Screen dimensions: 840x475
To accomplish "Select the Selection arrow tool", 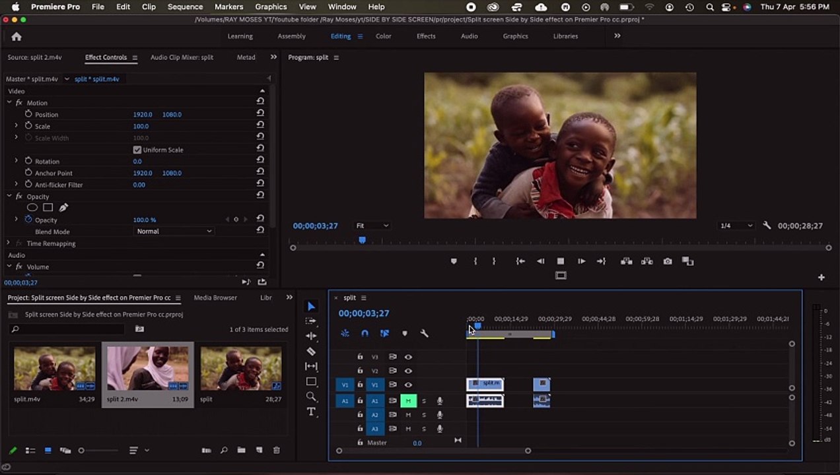I will point(311,306).
